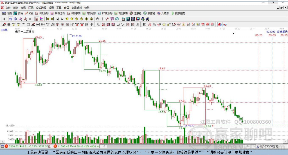Click the 08-23 date marker

point(259,35)
